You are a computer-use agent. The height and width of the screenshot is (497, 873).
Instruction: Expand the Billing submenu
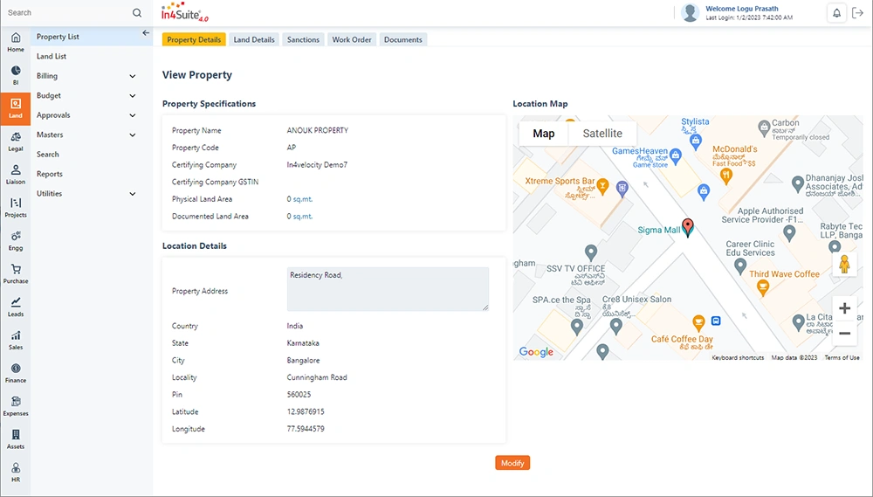point(133,76)
